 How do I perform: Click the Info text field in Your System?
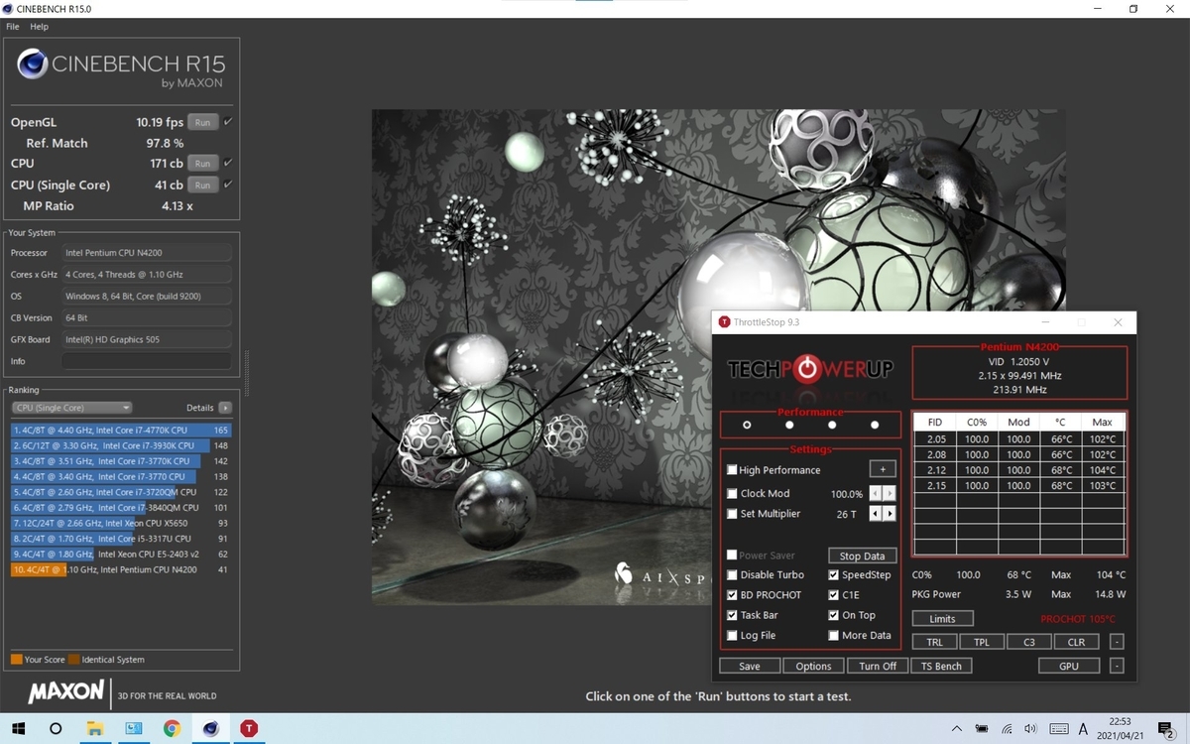point(147,361)
